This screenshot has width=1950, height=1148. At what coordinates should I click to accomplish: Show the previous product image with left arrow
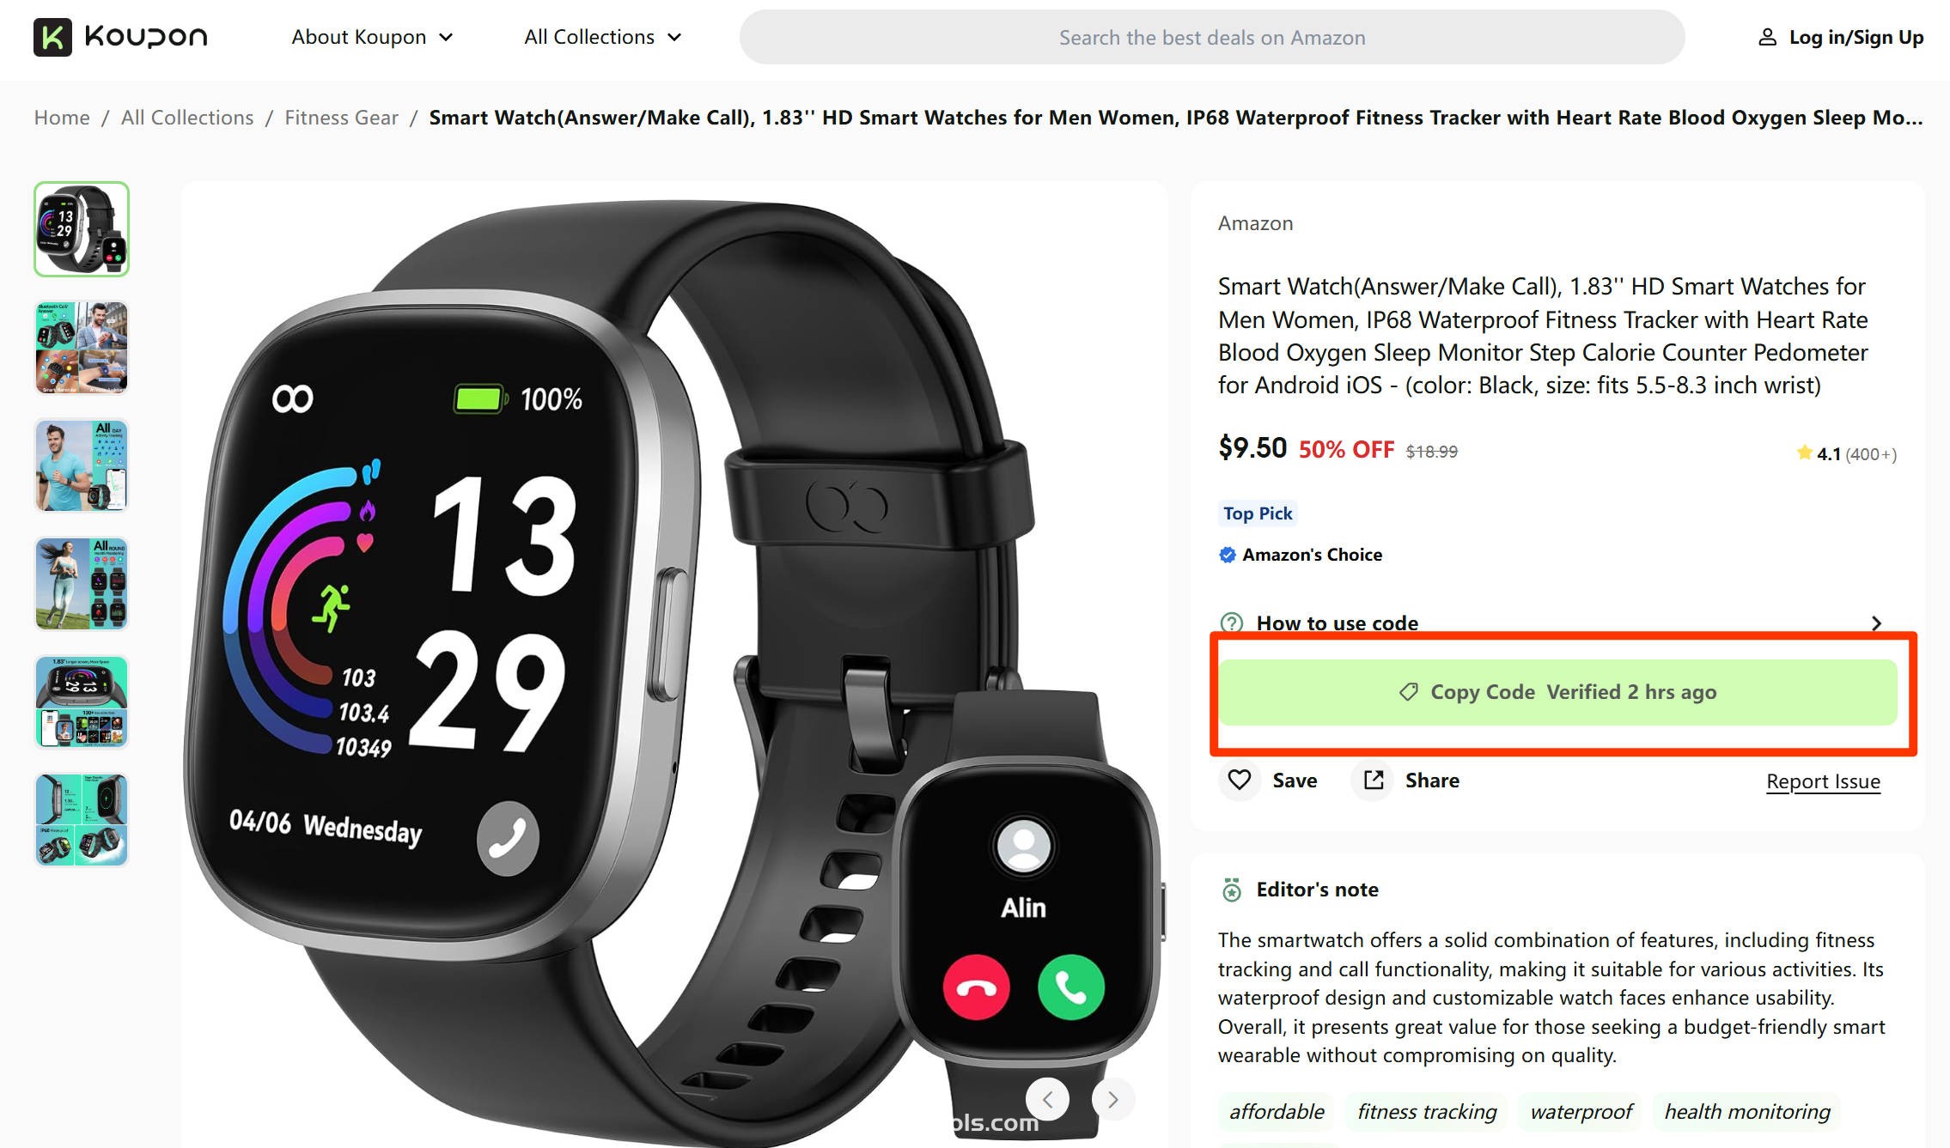(x=1047, y=1099)
